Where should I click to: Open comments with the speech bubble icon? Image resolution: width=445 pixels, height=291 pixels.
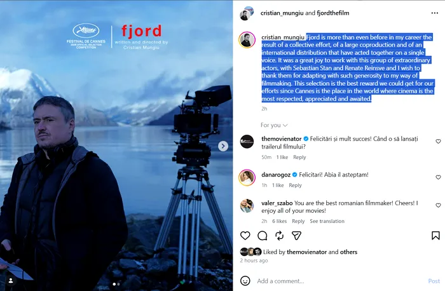pyautogui.click(x=262, y=236)
